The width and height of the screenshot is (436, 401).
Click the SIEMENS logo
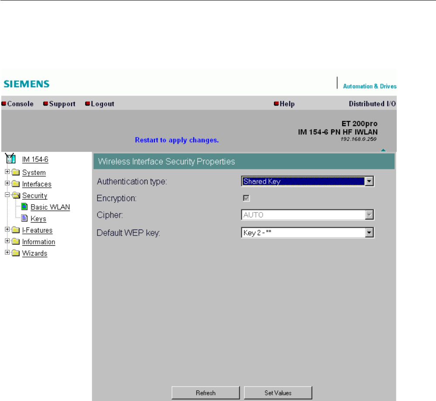27,84
